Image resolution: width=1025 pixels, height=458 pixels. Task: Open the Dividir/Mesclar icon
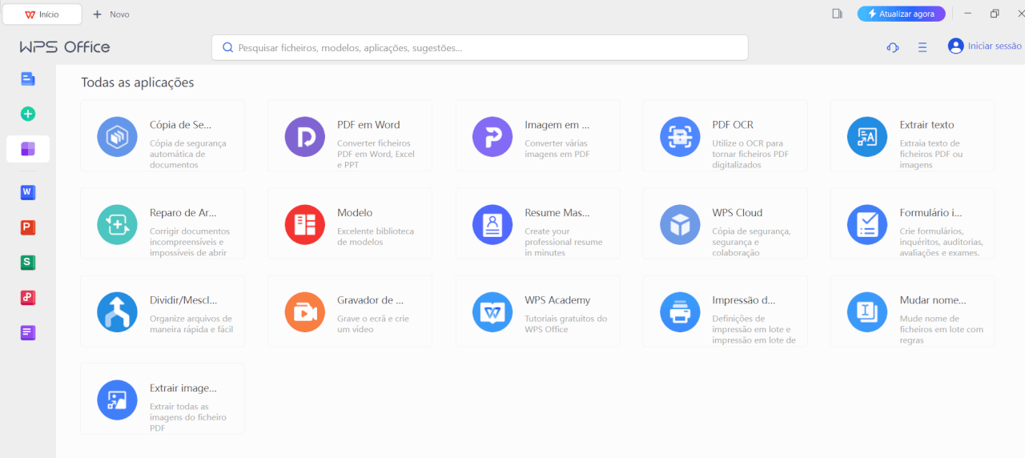118,311
